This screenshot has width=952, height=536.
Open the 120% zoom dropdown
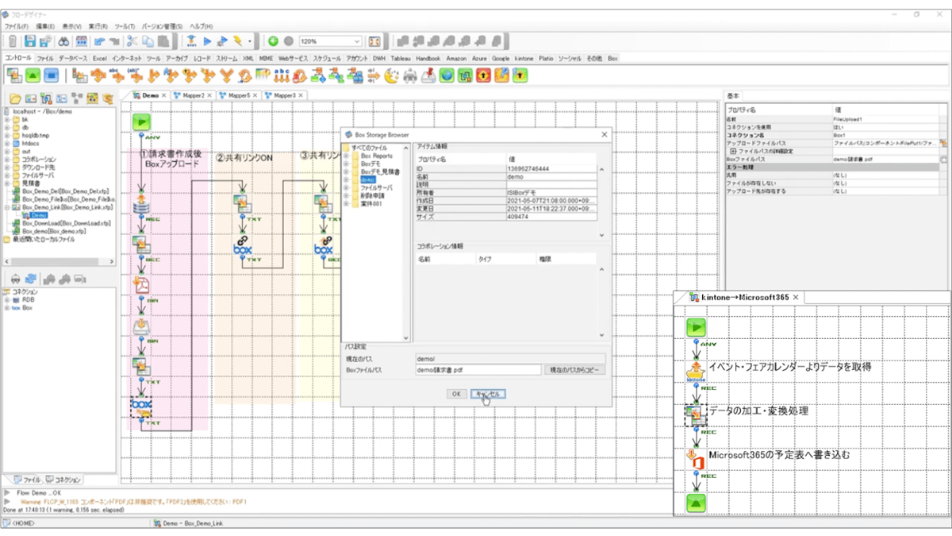pos(356,41)
